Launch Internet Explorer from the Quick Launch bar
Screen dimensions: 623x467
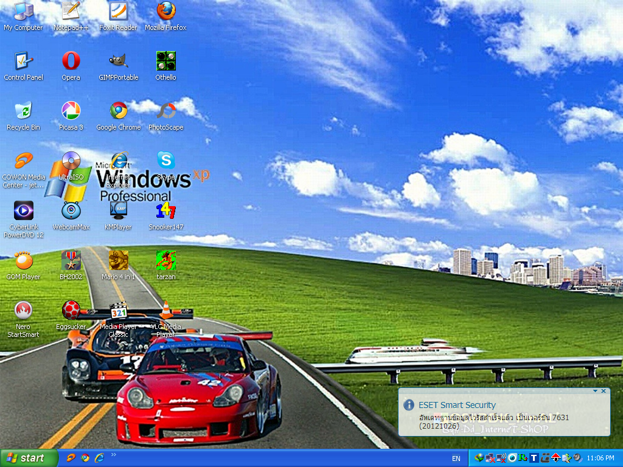(x=99, y=458)
